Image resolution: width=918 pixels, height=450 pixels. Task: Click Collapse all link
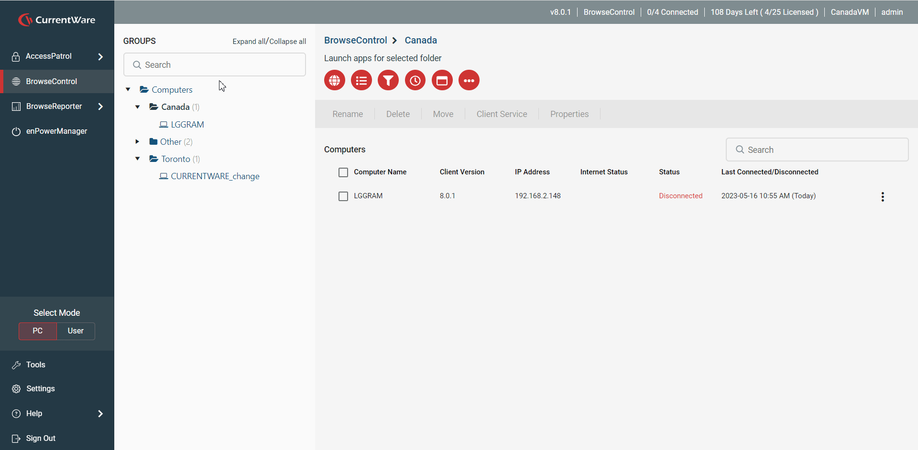coord(288,42)
